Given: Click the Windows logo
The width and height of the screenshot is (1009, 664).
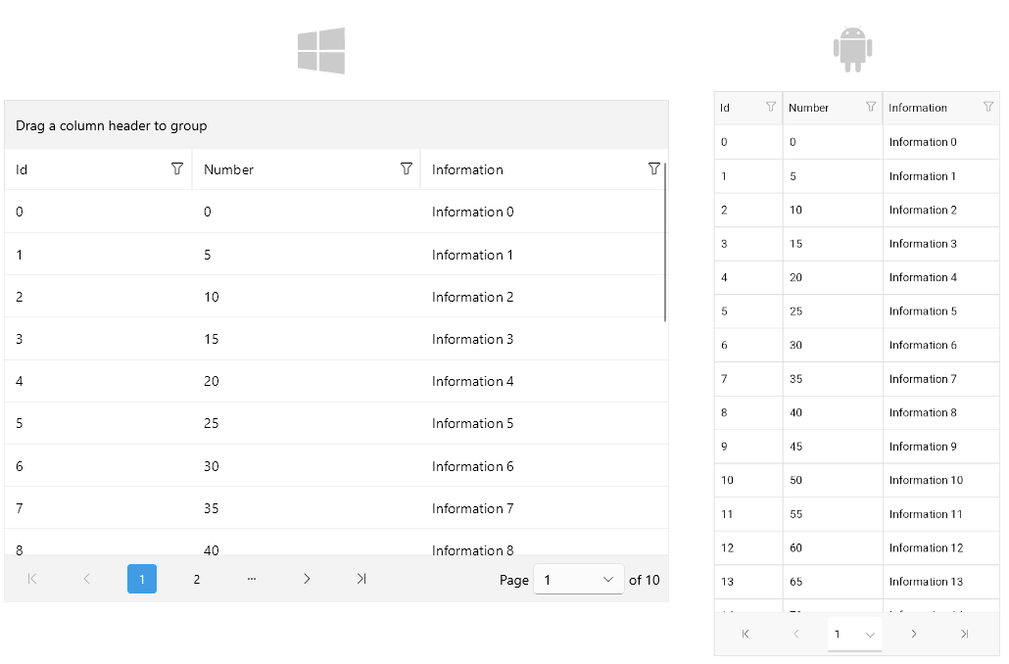Looking at the screenshot, I should (321, 50).
